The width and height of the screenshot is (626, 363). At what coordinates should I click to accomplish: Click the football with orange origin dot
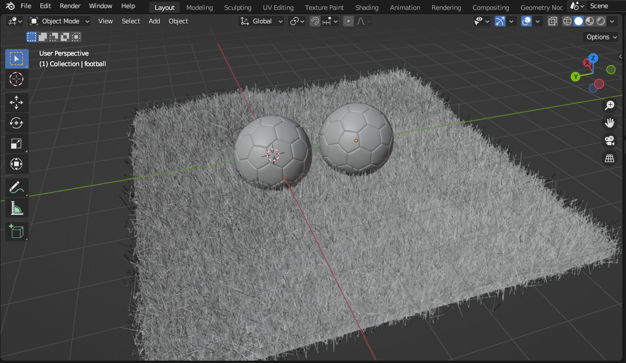[356, 139]
